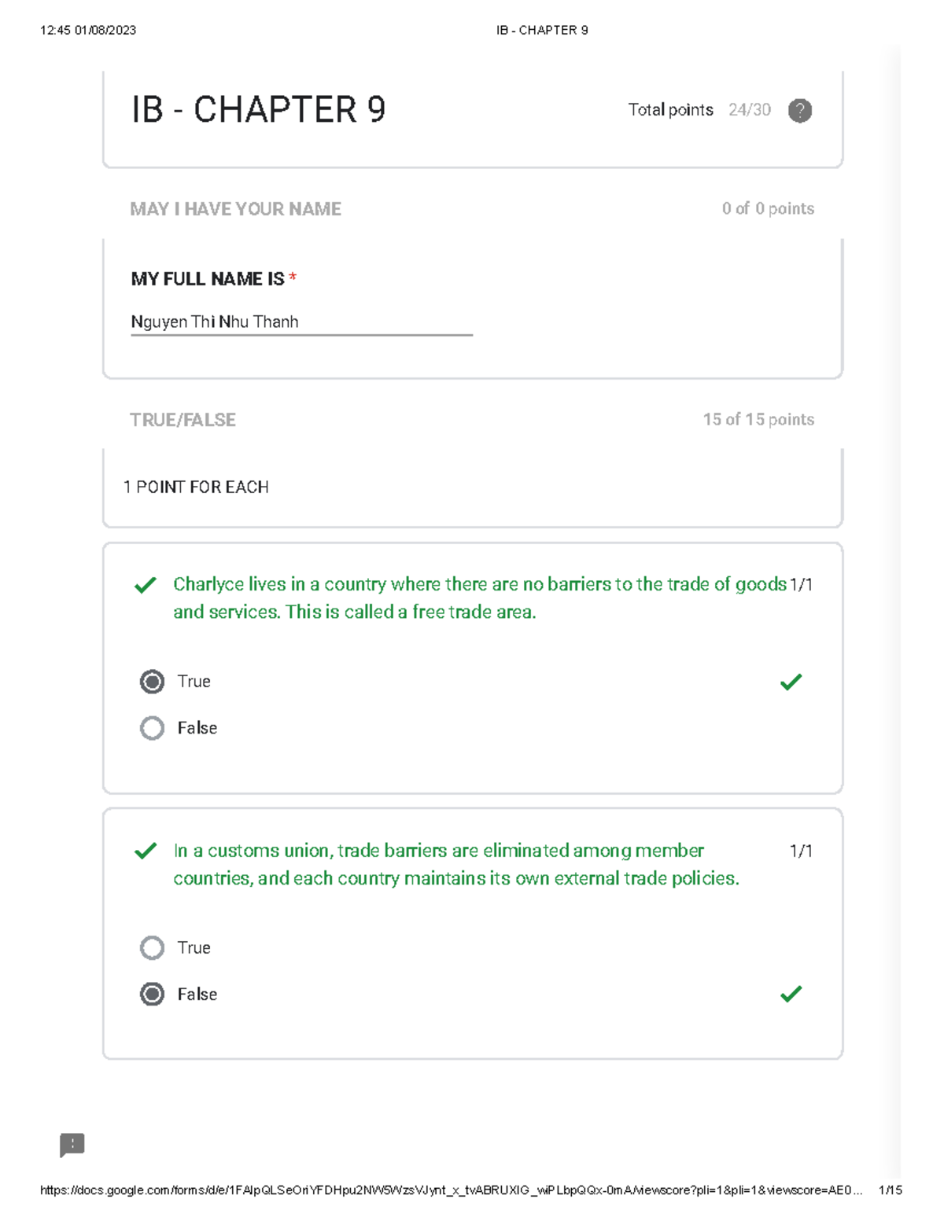Select True for the customs union question
Screen dimensions: 944x1221
[152, 947]
